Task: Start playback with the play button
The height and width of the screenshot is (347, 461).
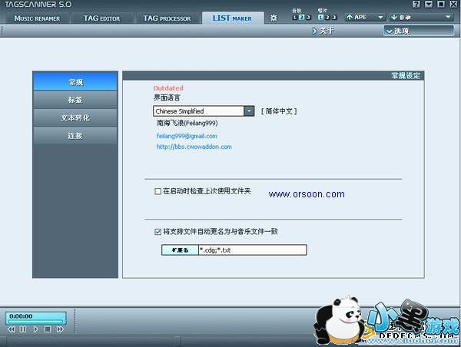Action: (35, 329)
